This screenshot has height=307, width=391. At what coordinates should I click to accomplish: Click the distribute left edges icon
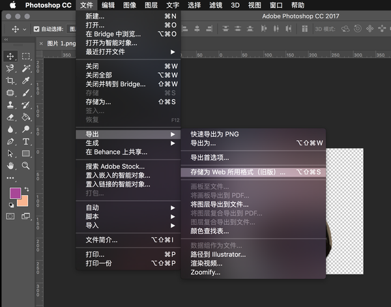tap(264, 29)
